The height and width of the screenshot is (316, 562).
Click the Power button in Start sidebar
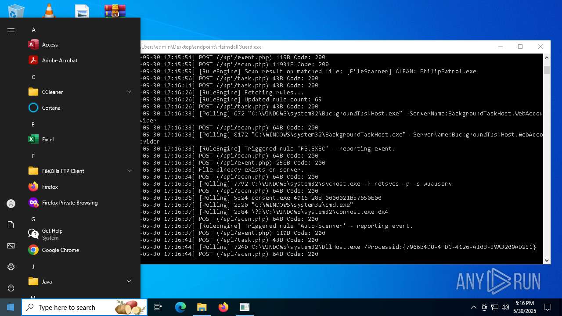pyautogui.click(x=11, y=288)
